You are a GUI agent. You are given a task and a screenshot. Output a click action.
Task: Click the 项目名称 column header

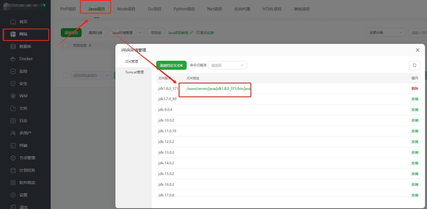pos(80,45)
